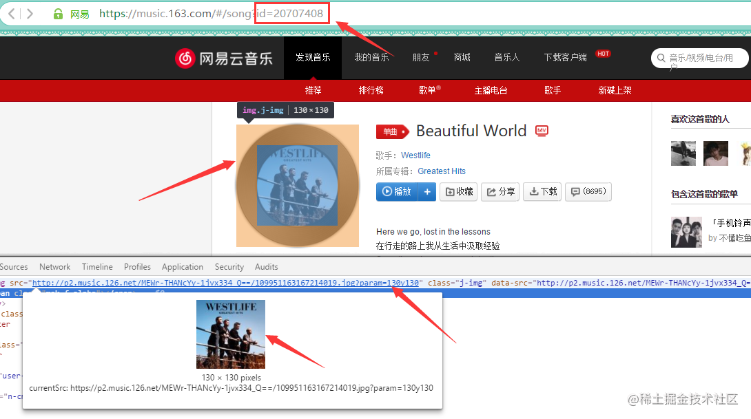Click the 收藏 button
Screen dimensions: 751x419
click(x=459, y=192)
